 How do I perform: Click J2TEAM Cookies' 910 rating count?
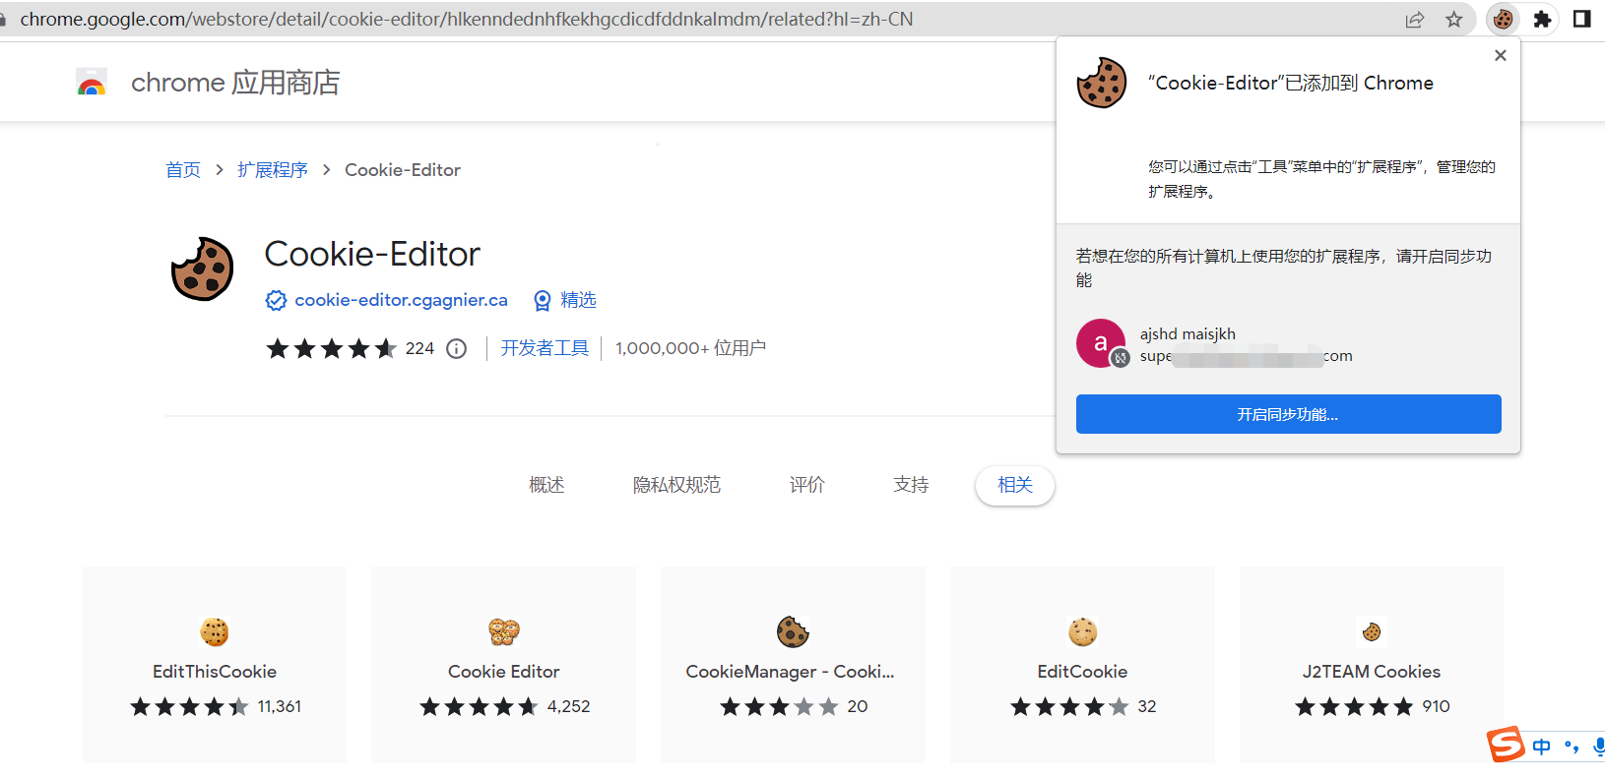tap(1437, 706)
